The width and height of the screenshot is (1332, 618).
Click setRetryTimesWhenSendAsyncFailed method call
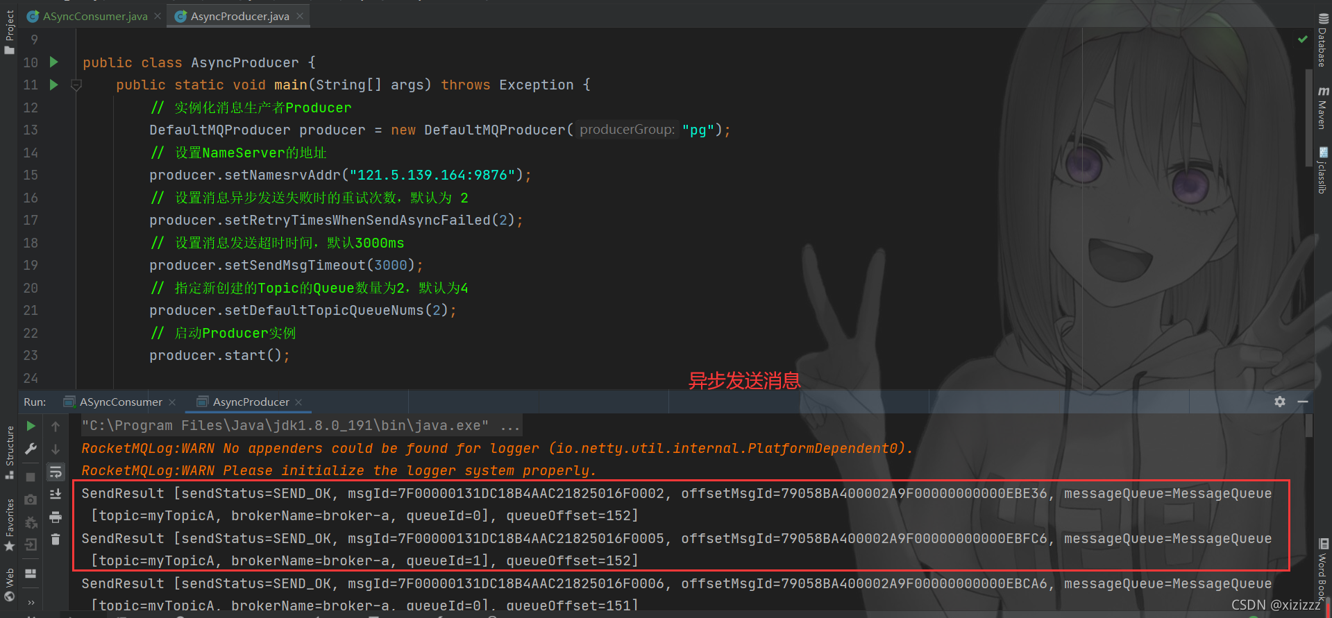[357, 220]
